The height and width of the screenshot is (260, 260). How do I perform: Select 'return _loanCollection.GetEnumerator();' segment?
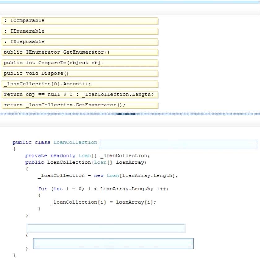(x=80, y=105)
